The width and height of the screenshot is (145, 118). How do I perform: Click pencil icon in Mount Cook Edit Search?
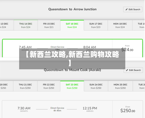coord(127,70)
